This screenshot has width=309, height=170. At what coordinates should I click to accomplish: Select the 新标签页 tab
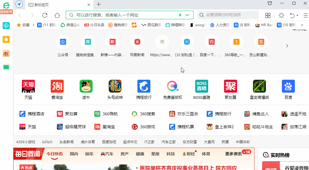click(59, 5)
